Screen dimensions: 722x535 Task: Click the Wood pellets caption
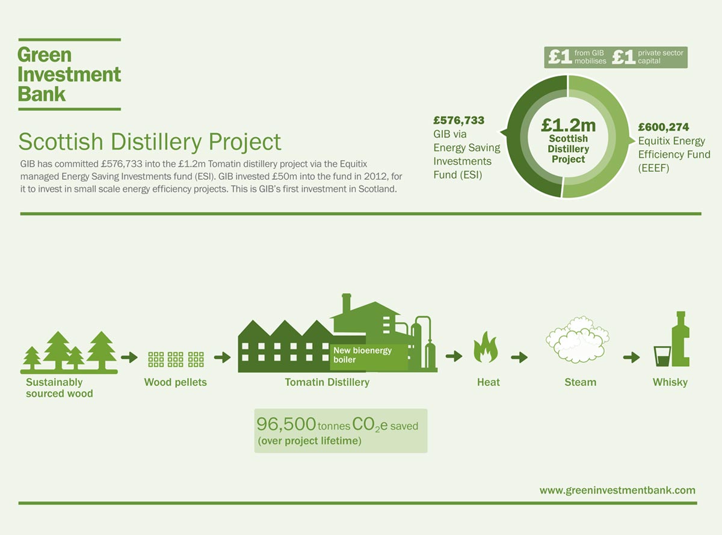pos(176,382)
